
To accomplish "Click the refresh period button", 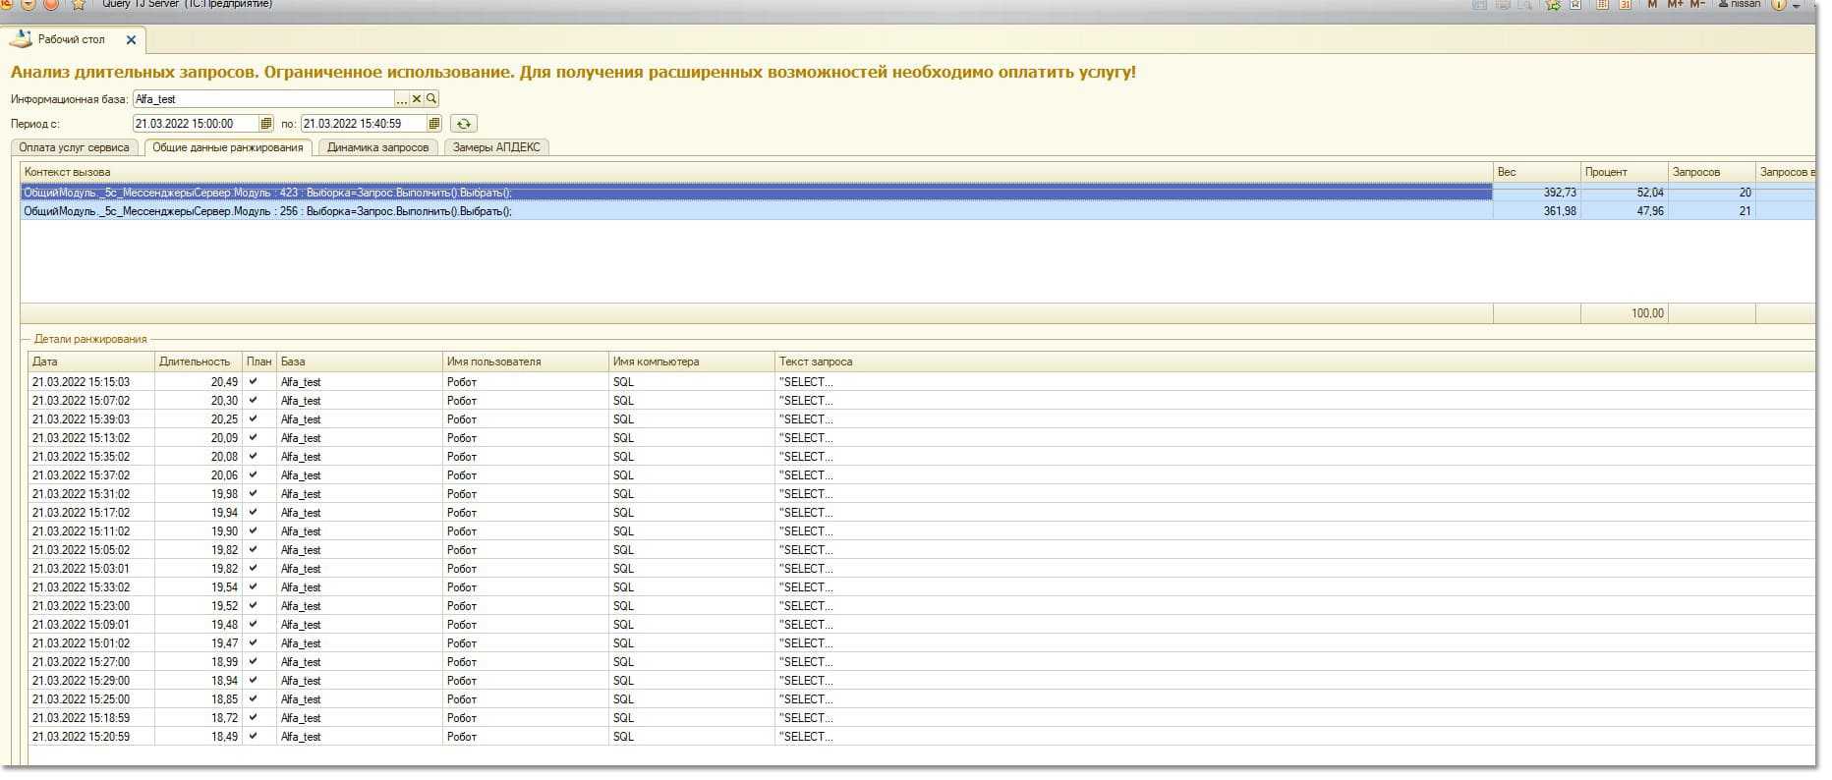I will tap(463, 124).
